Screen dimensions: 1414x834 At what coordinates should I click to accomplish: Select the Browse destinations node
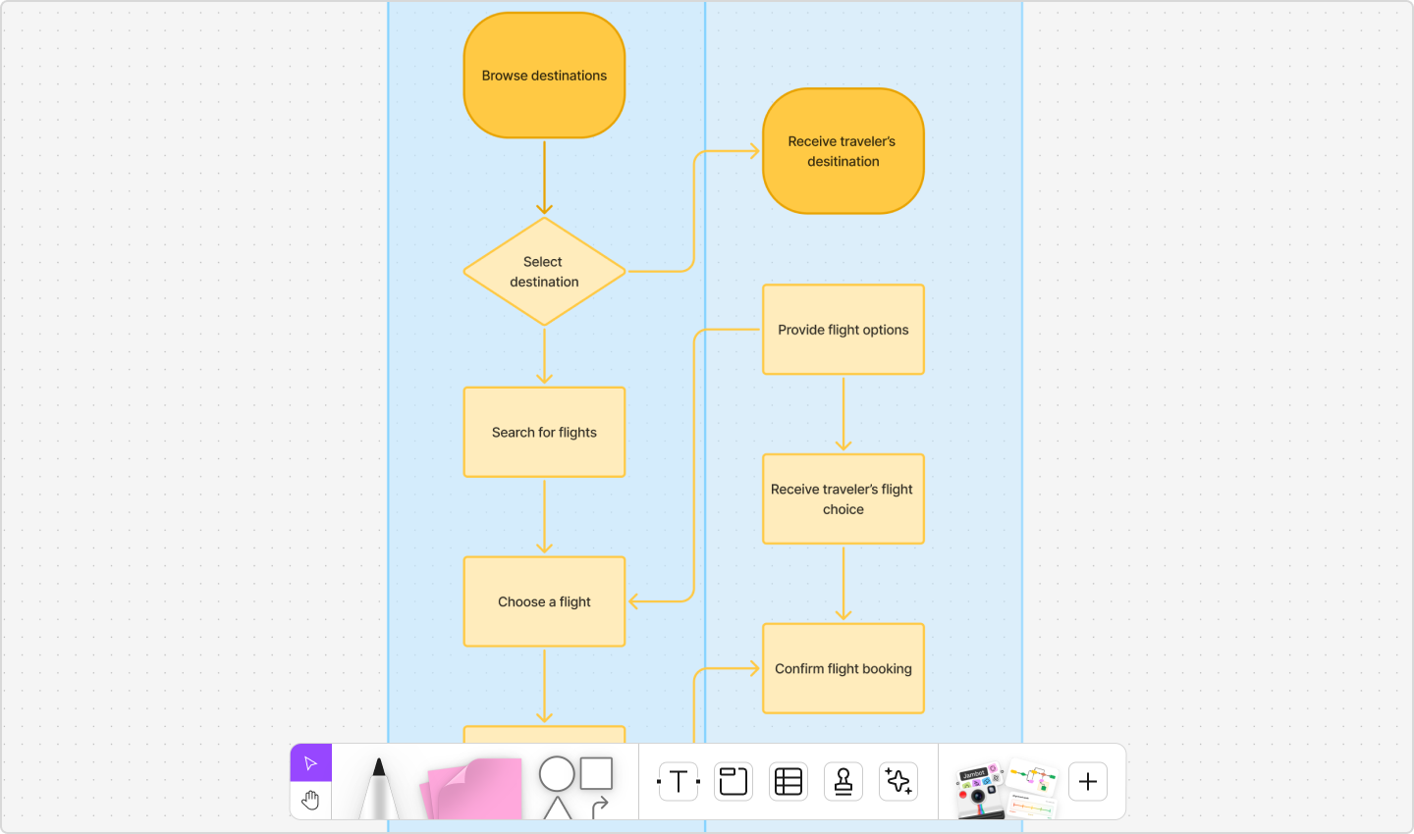543,74
